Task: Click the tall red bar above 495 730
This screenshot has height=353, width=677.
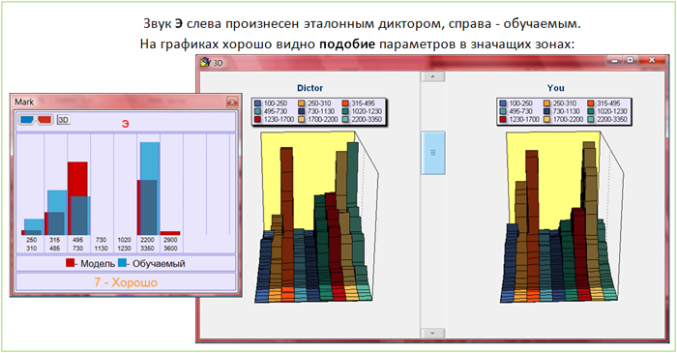Action: pos(77,198)
